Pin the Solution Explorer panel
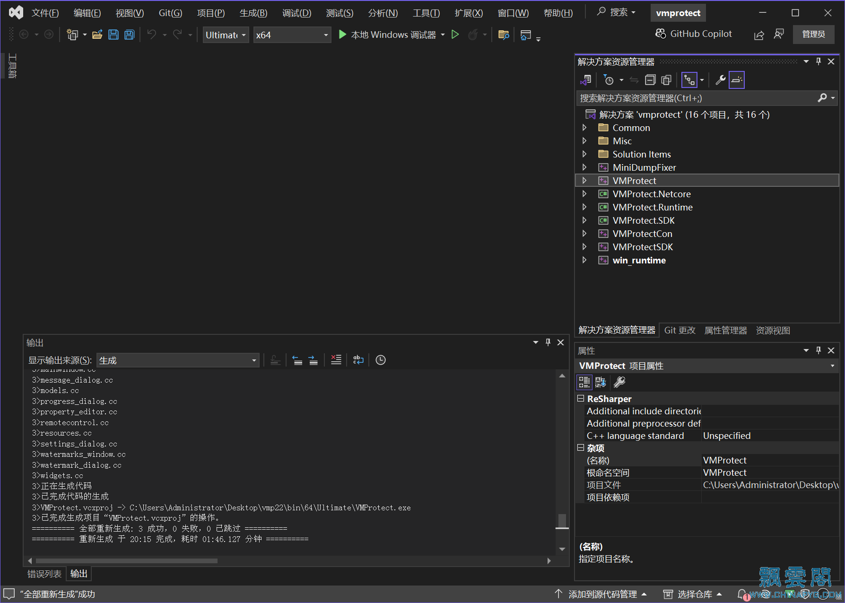Viewport: 845px width, 603px height. tap(819, 61)
